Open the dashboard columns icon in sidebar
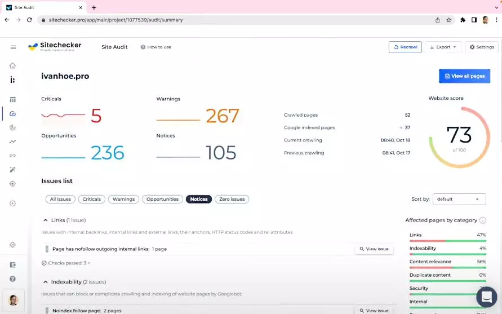This screenshot has height=314, width=502. pos(12,100)
